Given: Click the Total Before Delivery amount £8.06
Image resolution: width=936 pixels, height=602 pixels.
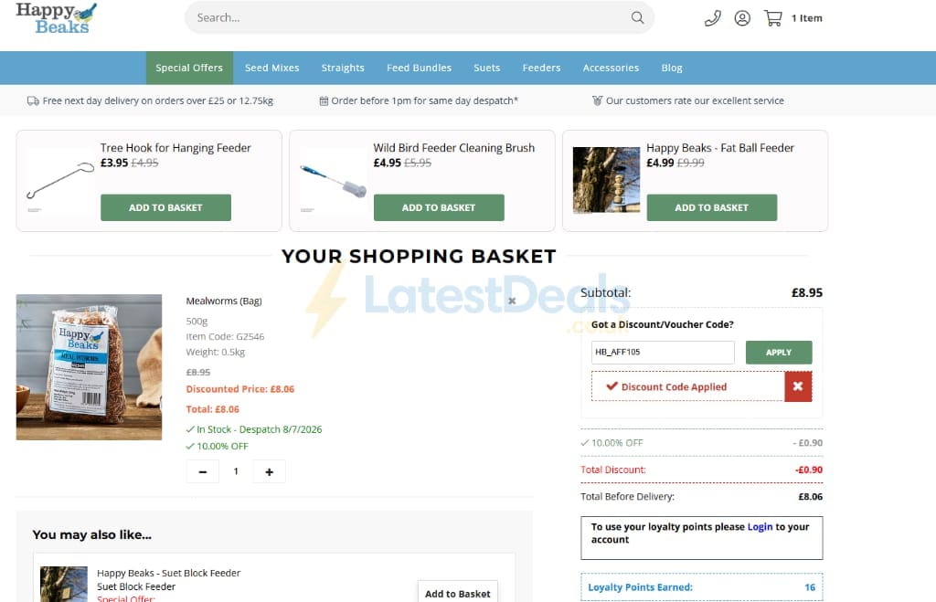Looking at the screenshot, I should pyautogui.click(x=810, y=496).
